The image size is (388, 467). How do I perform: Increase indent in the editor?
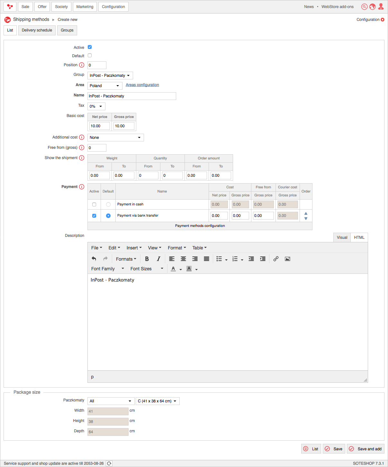(x=263, y=259)
